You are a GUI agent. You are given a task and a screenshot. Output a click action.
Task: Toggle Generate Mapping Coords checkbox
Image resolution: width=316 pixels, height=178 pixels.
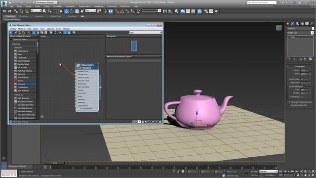pyautogui.click(x=289, y=102)
